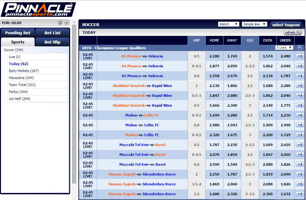
Task: Select Basel away odds 1.549
Action: click(x=232, y=164)
